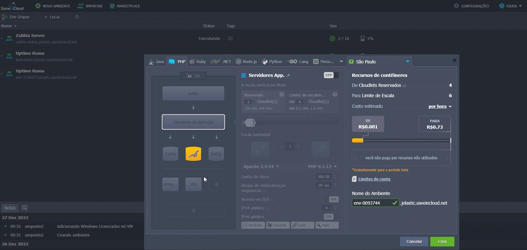This screenshot has width=527, height=250.
Task: Add a VPS node
Action: 193,184
